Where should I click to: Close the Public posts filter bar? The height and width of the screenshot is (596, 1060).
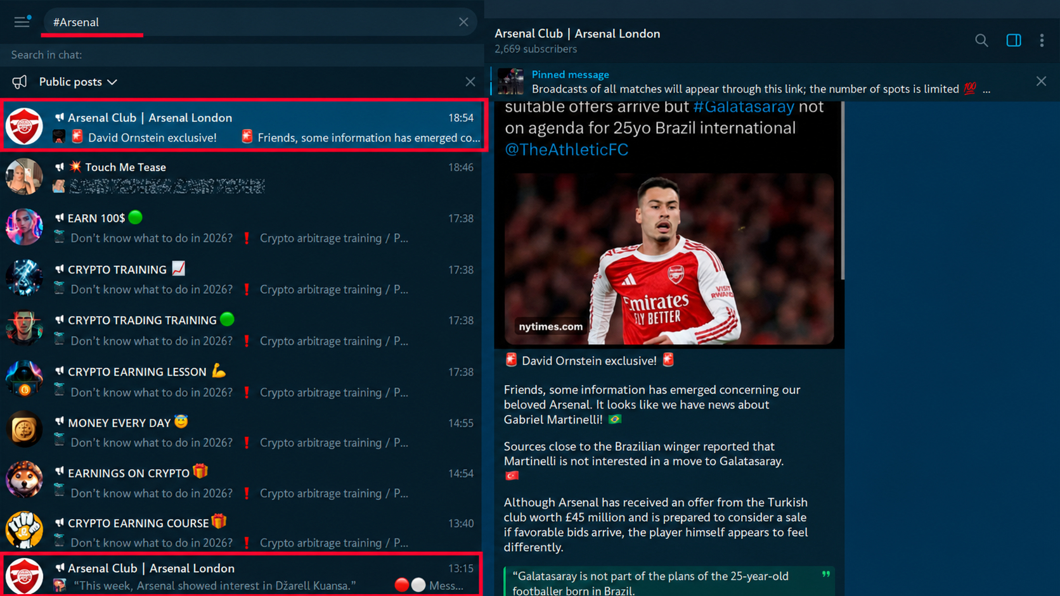coord(470,82)
